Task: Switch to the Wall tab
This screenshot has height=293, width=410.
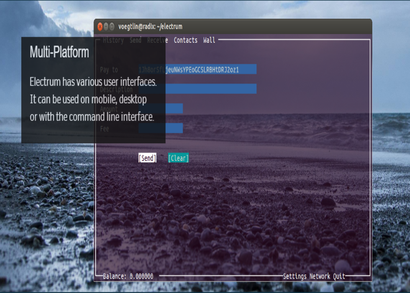Action: (209, 40)
